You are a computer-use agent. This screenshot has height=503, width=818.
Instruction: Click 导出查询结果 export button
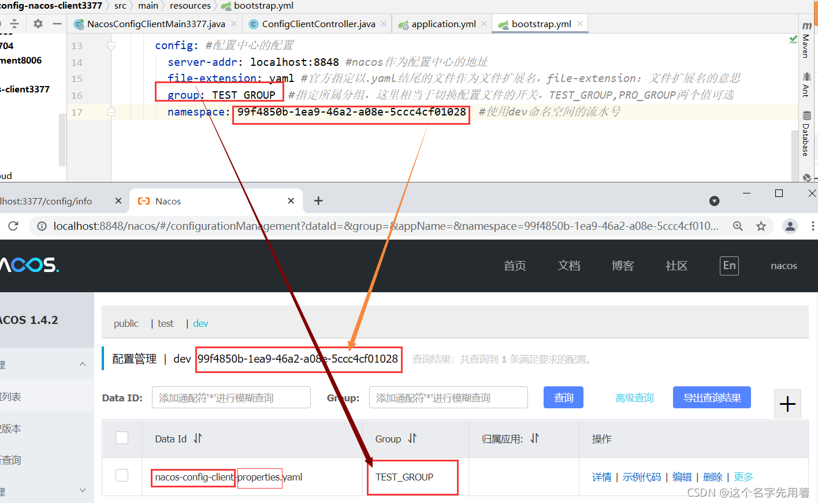(x=712, y=397)
